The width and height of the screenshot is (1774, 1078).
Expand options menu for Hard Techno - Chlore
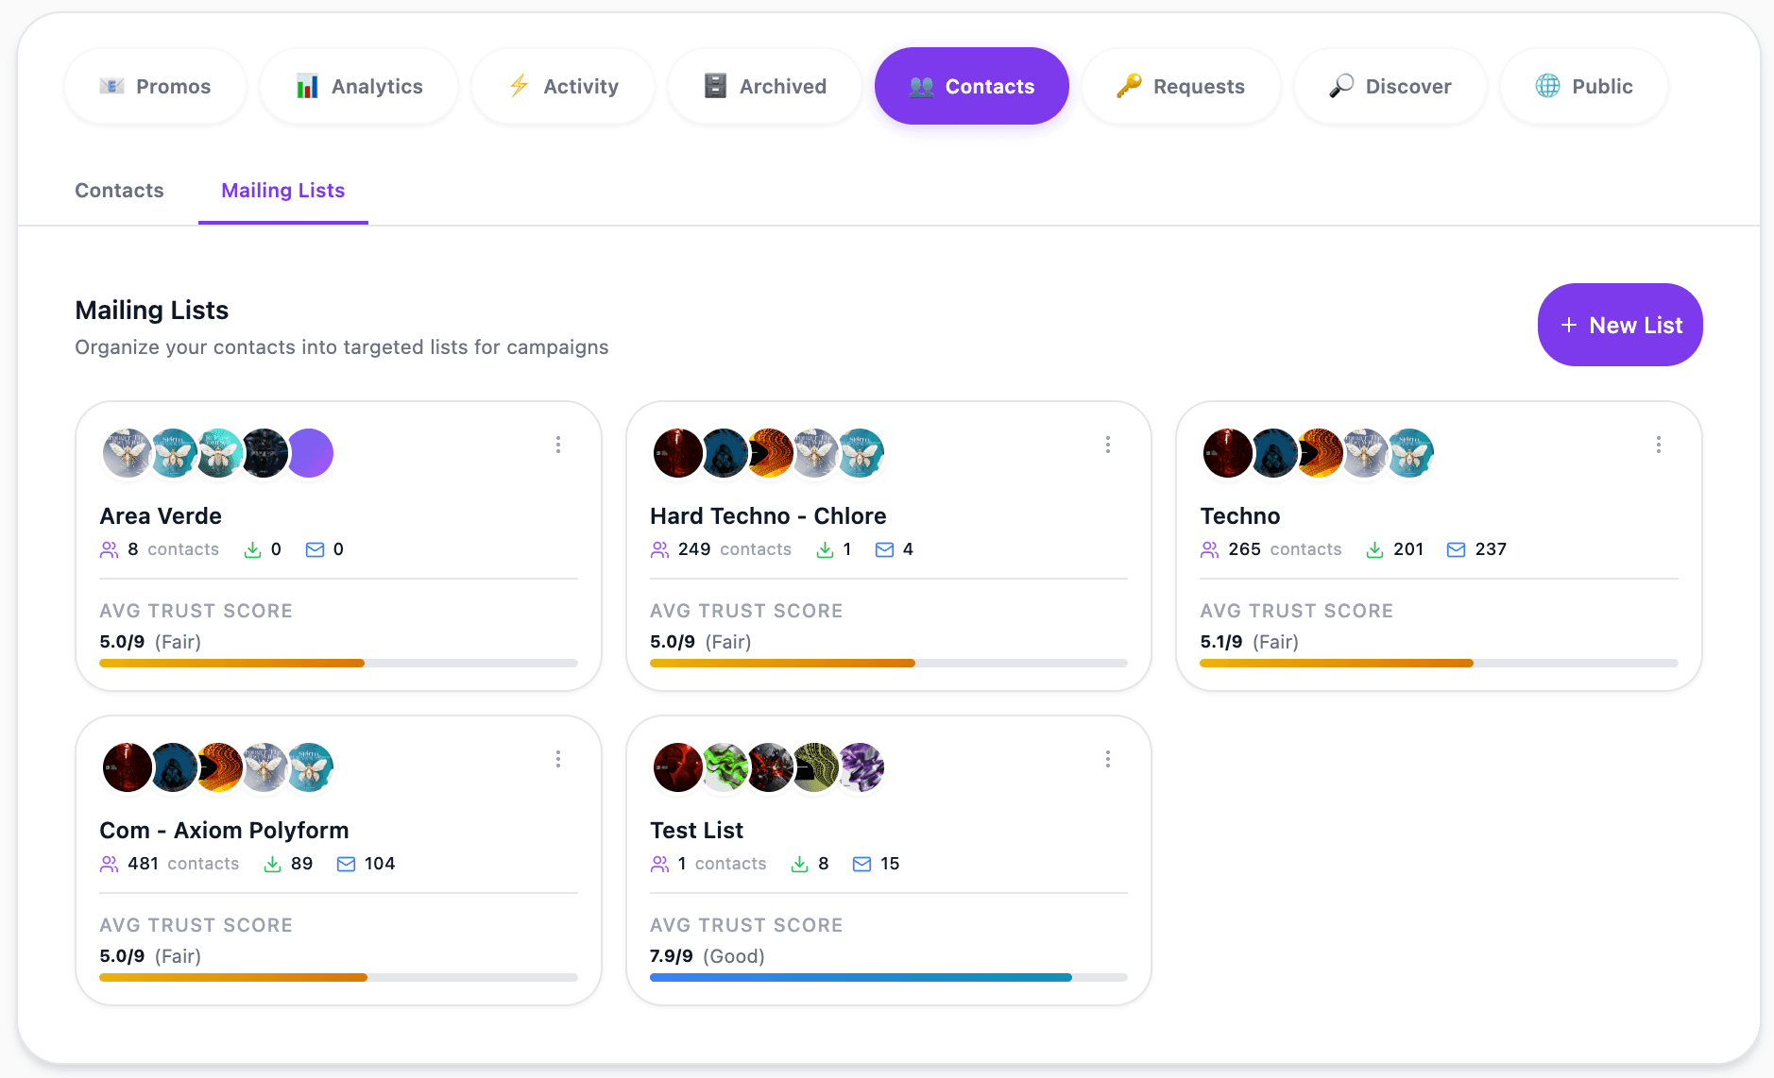[x=1108, y=445]
